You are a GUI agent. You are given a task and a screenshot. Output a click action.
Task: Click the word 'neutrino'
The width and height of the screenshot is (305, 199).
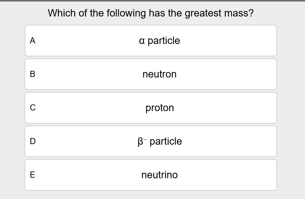160,175
